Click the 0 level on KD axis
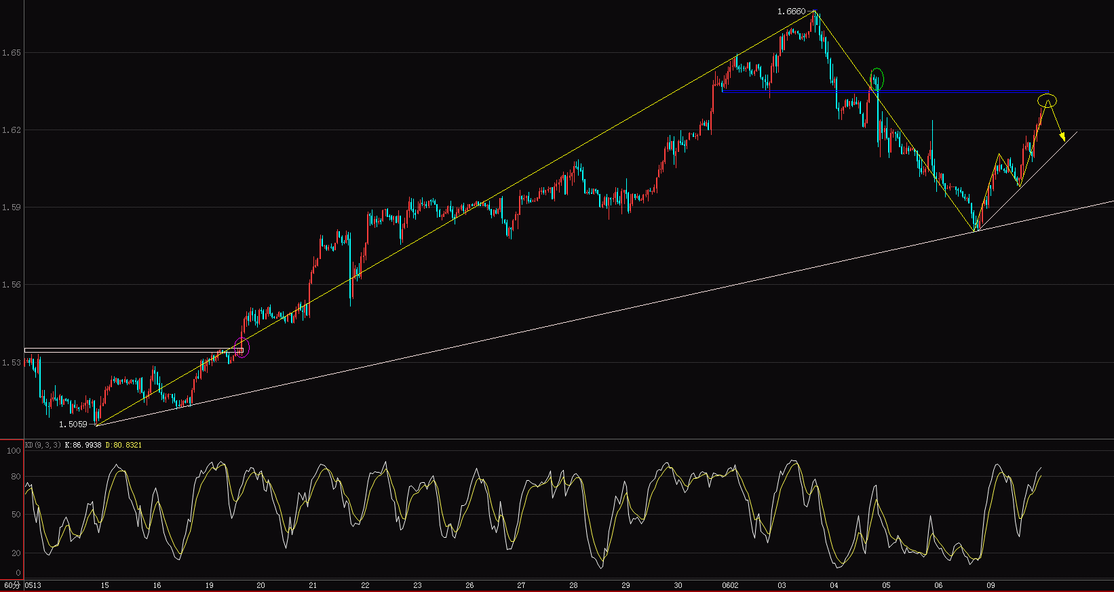This screenshot has height=592, width=1114. click(x=18, y=573)
